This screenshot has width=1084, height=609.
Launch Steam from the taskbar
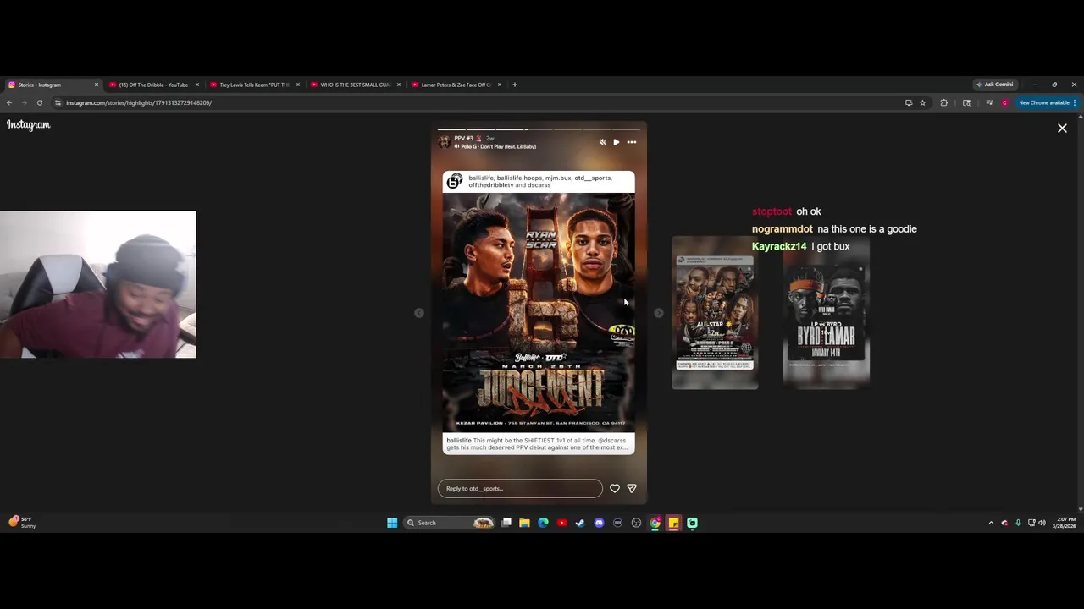[x=580, y=523]
